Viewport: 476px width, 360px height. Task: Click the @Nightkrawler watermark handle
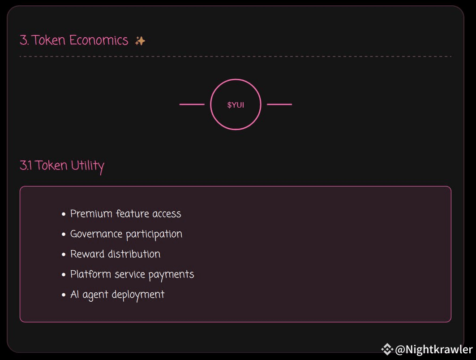pyautogui.click(x=433, y=349)
